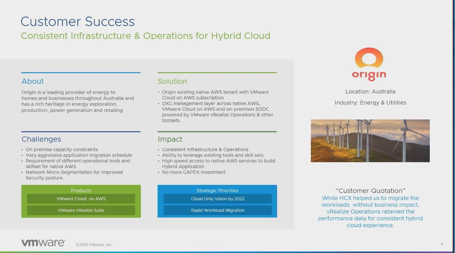Click the VMware Cloud on AWS product box
Viewport: 455px width, 253px height.
(81, 199)
